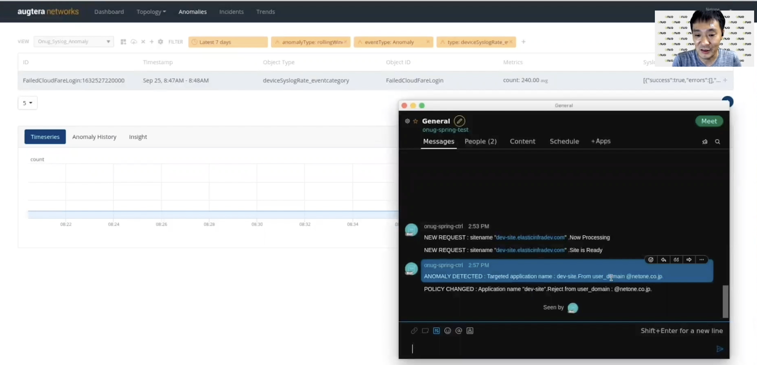
Task: Reply to the ANOMALY DETECTED message
Action: point(664,260)
